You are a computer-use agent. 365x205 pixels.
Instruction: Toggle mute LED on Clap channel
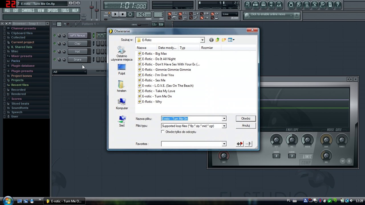coord(54,44)
